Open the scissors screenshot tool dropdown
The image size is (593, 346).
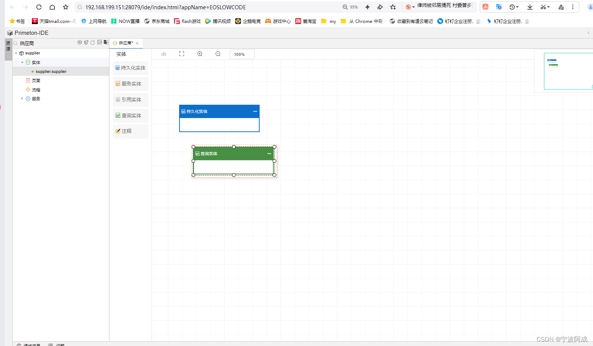click(x=545, y=7)
